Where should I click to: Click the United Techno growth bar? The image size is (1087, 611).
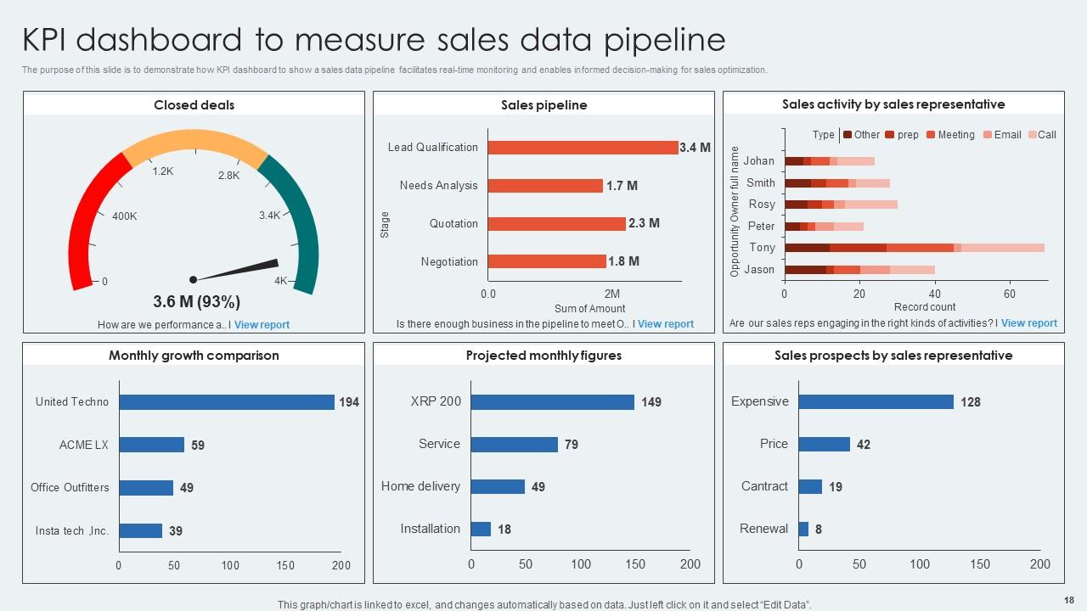(x=227, y=402)
